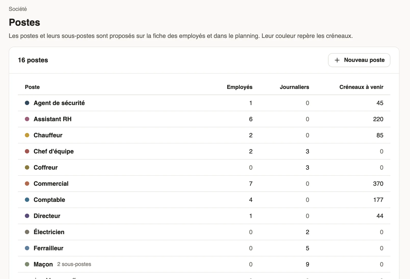410x279 pixels.
Task: Open the Nouveau poste button
Action: click(x=359, y=60)
